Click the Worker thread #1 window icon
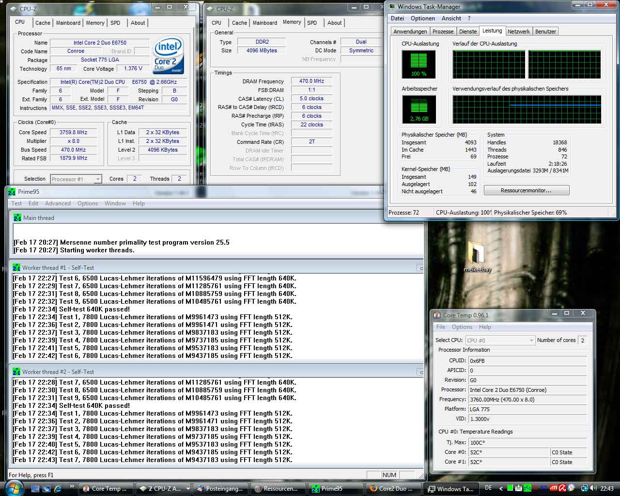Image resolution: width=620 pixels, height=496 pixels. point(16,267)
